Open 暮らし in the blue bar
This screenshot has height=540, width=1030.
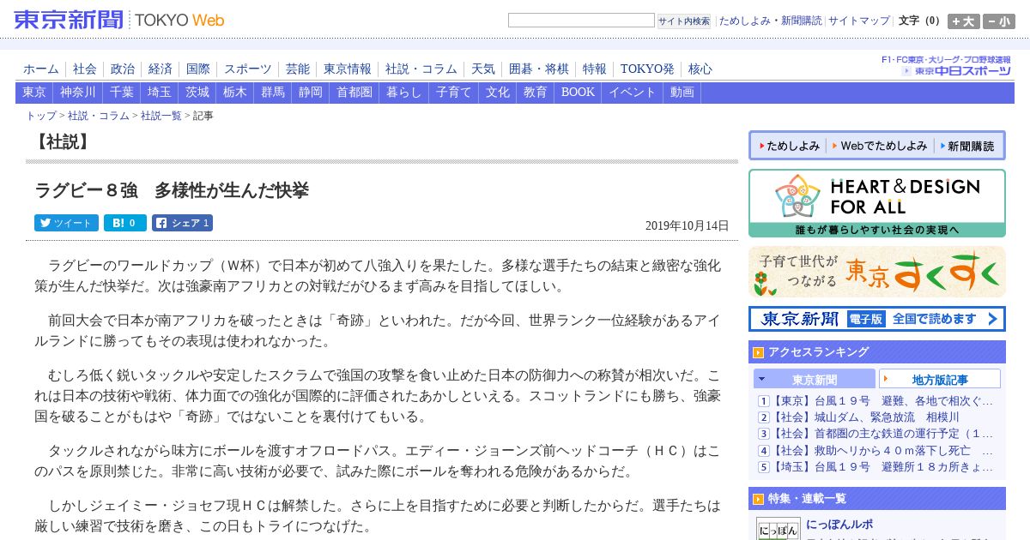coord(404,93)
